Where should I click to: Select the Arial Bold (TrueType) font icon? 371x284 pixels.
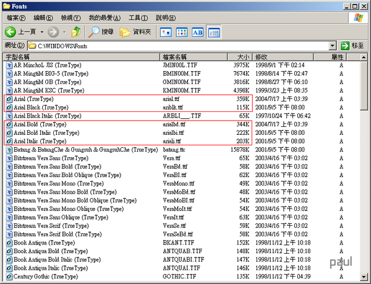pos(9,124)
